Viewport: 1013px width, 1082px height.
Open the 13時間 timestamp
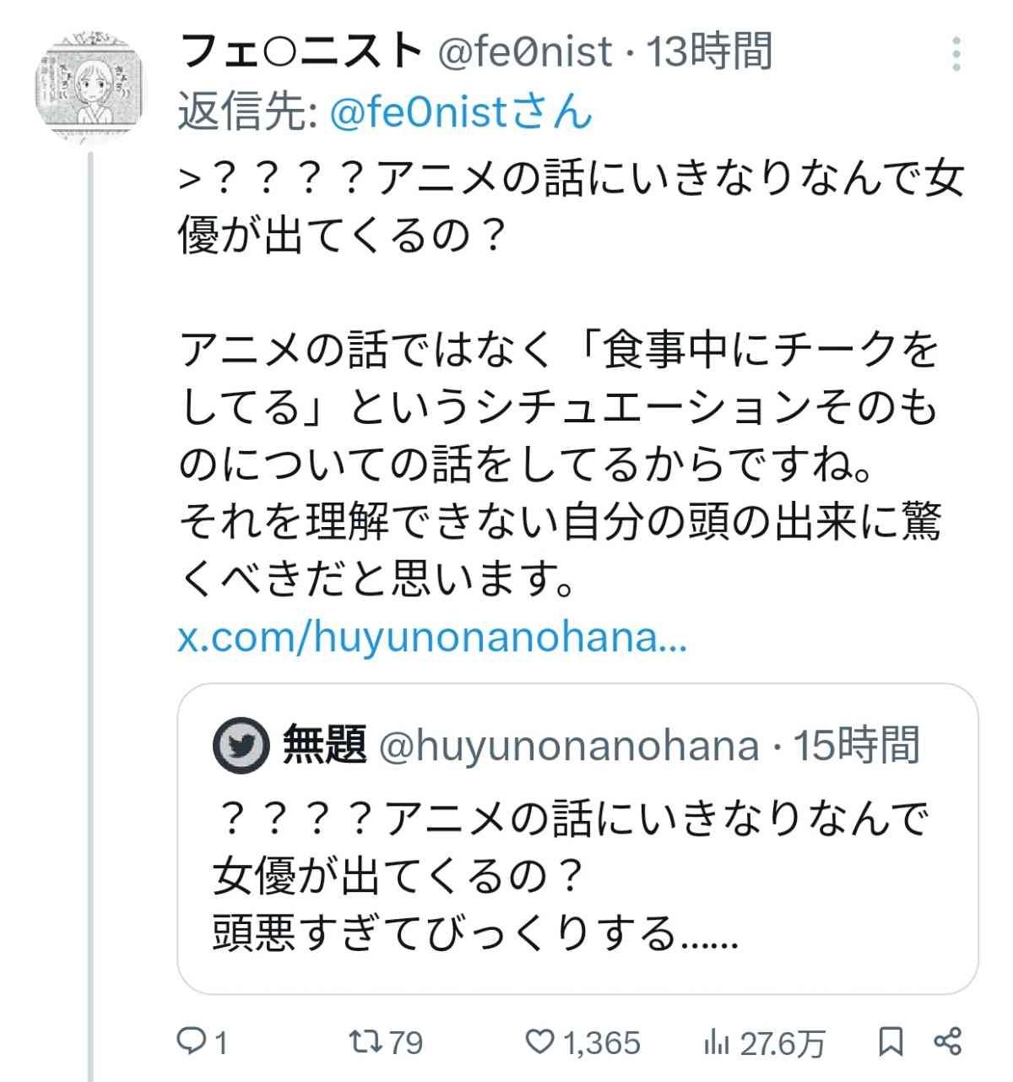point(710,52)
